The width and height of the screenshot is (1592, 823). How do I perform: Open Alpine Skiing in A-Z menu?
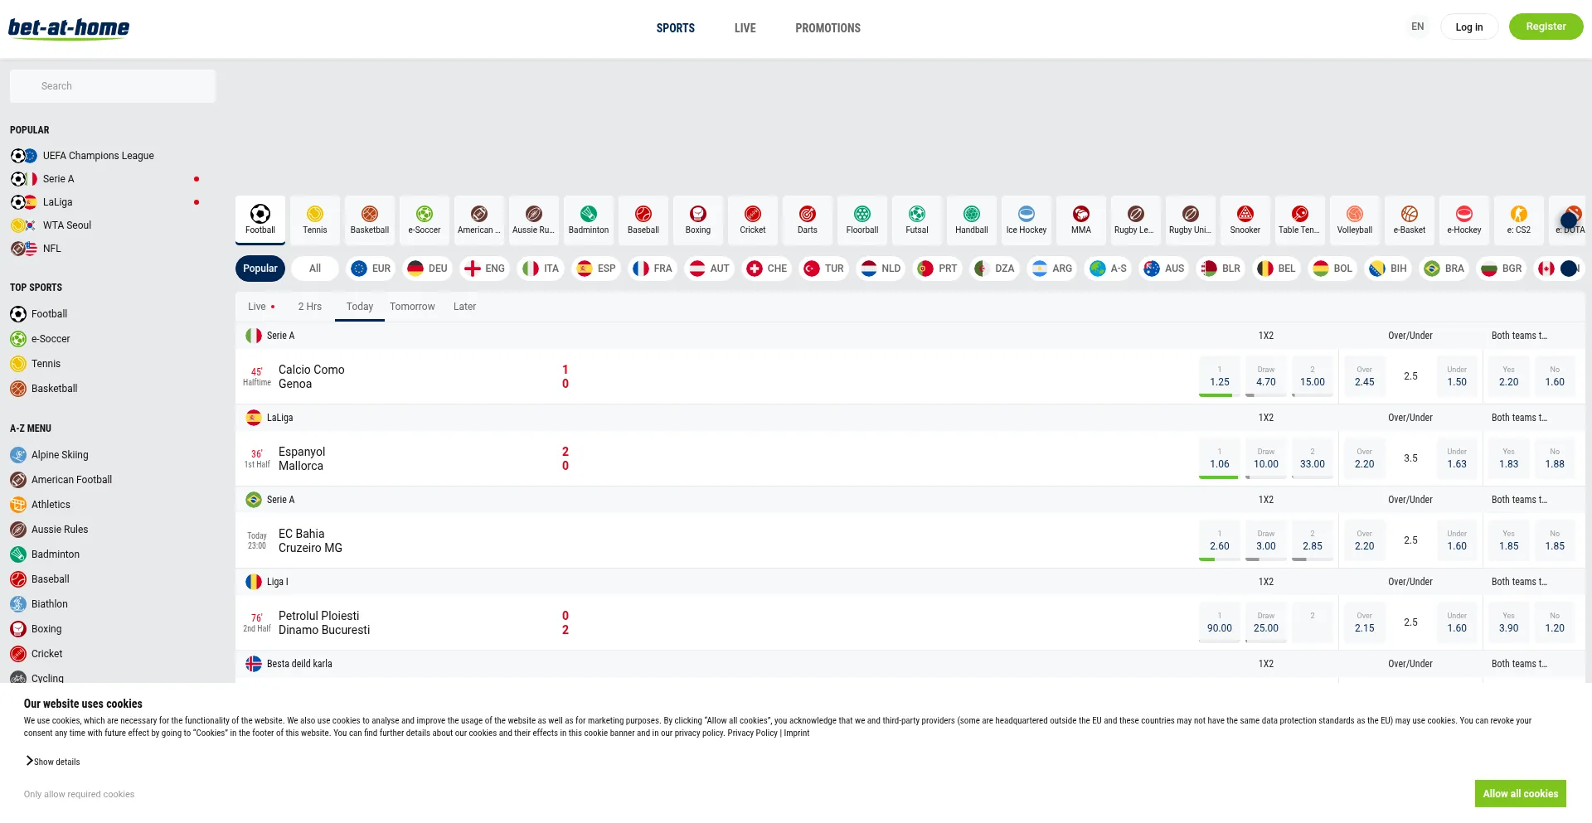point(60,455)
